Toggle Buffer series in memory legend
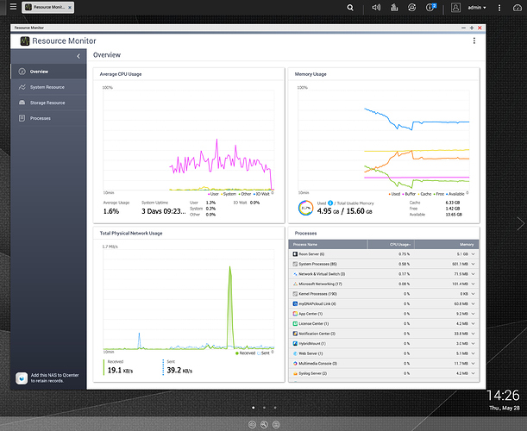This screenshot has height=431, width=527. tap(409, 194)
